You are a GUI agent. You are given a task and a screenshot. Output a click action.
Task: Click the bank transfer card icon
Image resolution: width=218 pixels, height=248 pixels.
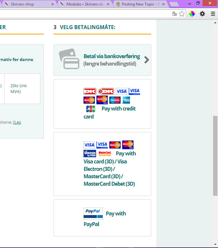(69, 59)
